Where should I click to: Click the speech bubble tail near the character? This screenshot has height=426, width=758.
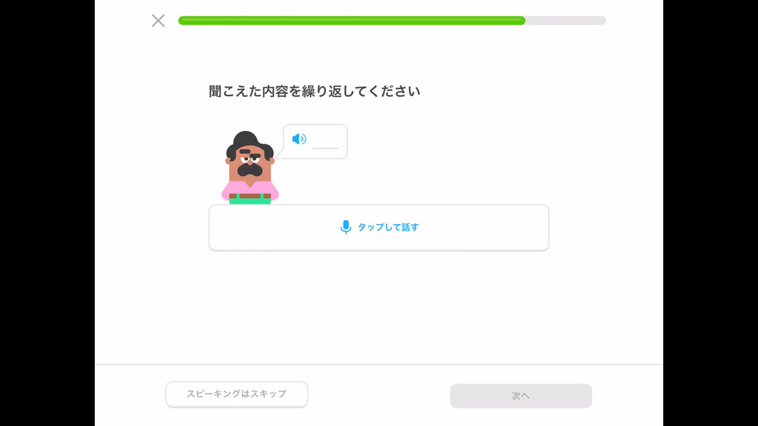click(x=280, y=153)
